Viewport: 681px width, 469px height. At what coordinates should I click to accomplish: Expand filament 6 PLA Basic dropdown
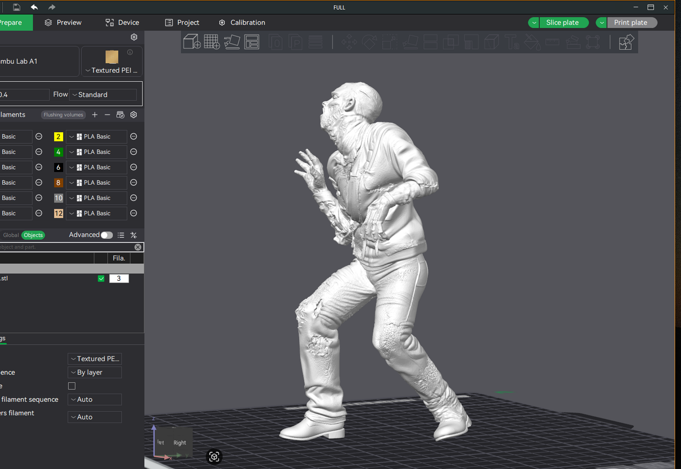click(97, 168)
